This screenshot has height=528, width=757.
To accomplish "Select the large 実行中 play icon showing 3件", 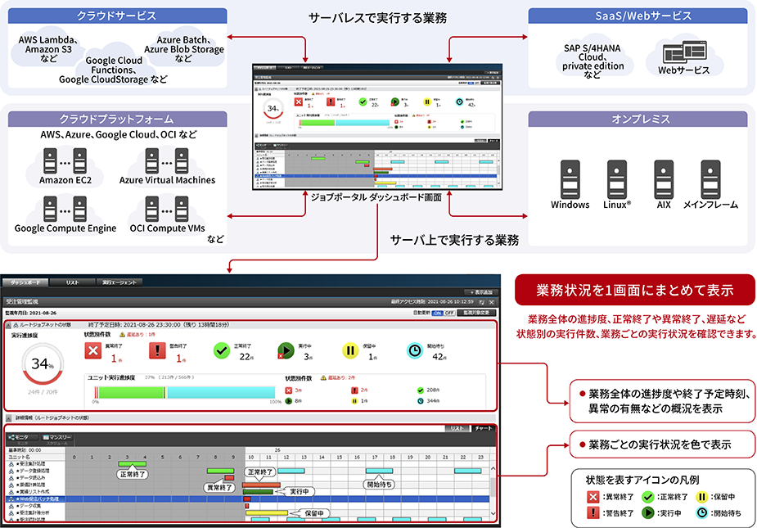I will coord(286,350).
